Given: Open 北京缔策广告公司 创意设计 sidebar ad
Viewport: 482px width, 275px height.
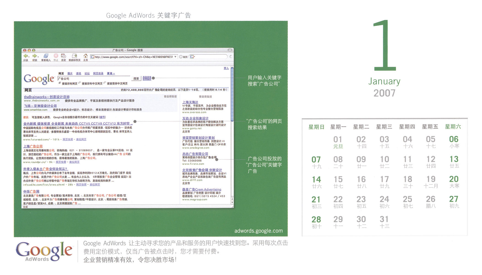Looking at the screenshot, I should click(202, 170).
